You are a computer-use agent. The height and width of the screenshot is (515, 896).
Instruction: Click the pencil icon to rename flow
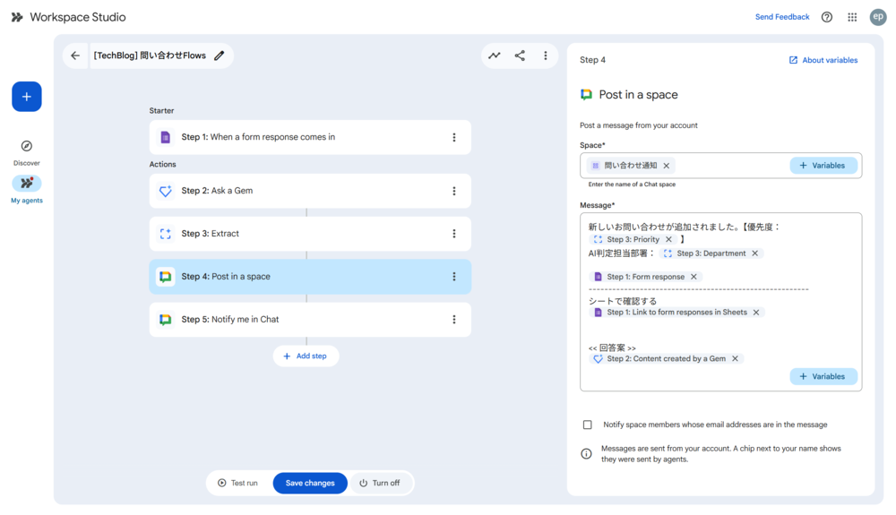click(x=220, y=56)
